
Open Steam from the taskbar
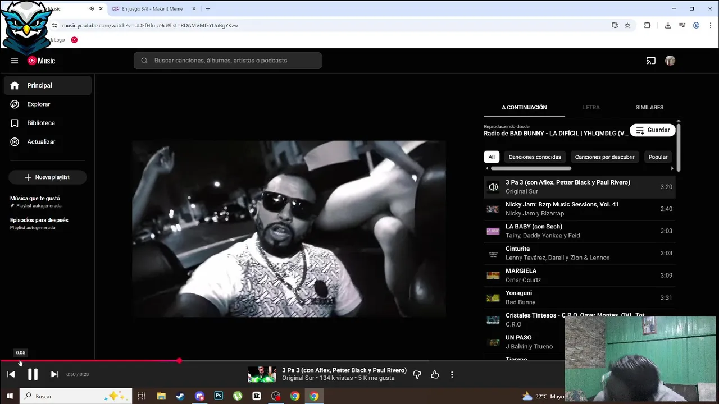click(x=180, y=396)
